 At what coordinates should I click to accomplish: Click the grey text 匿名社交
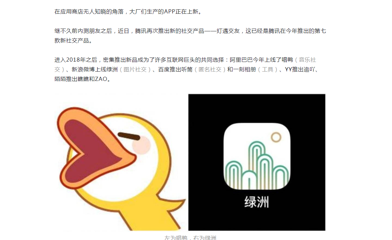210,70
